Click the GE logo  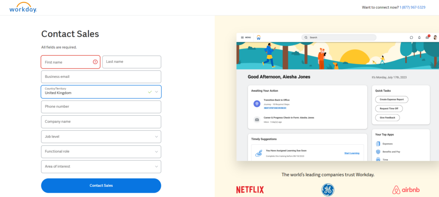click(328, 190)
